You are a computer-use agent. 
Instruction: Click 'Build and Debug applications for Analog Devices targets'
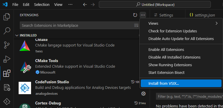83,88
